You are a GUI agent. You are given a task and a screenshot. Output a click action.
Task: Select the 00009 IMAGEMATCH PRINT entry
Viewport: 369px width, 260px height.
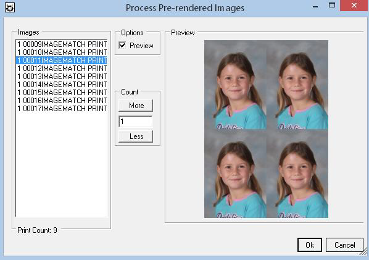coord(62,44)
